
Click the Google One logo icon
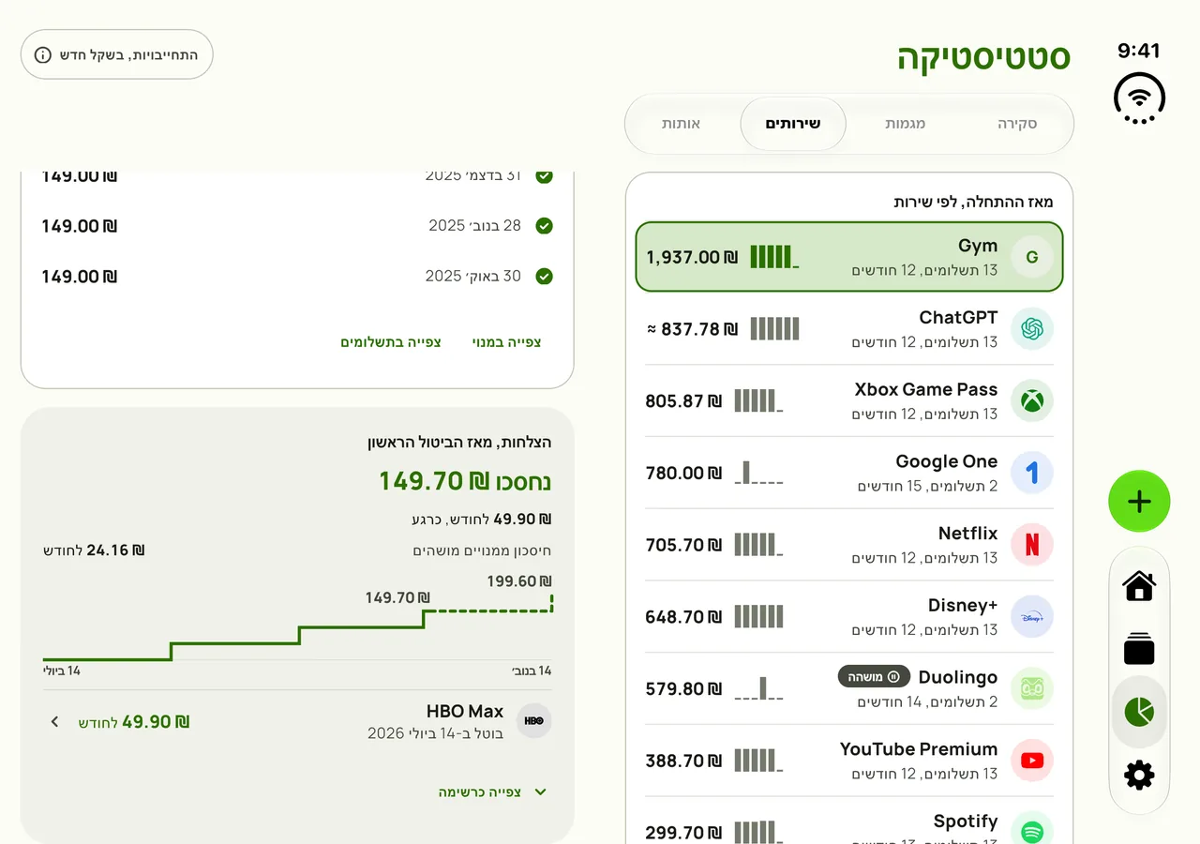(x=1032, y=473)
